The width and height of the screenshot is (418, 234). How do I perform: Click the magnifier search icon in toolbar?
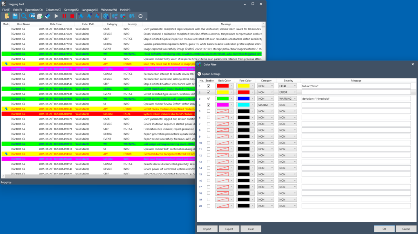click(24, 16)
